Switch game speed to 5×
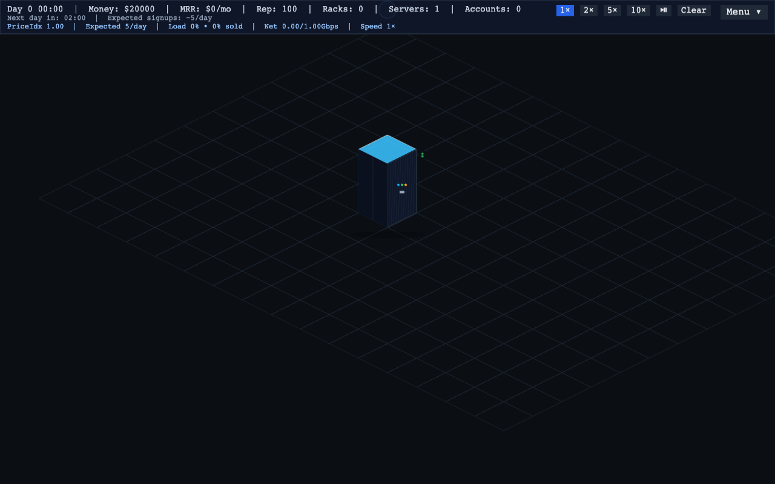Screen dimensions: 775x484 coord(612,10)
